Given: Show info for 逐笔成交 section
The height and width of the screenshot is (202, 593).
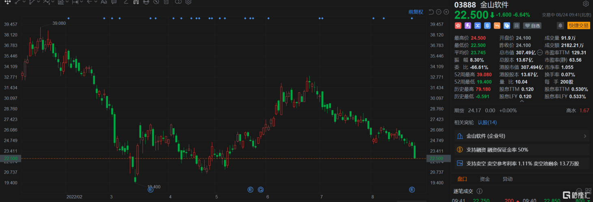Looking at the screenshot, I should coord(480,191).
